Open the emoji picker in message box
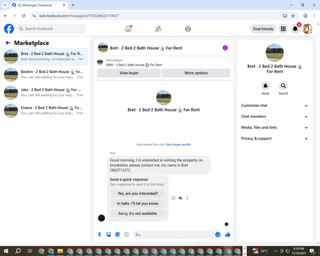This screenshot has height=256, width=320. [218, 235]
